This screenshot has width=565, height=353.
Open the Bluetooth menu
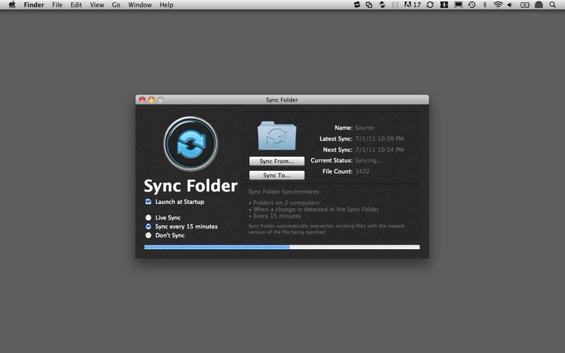click(484, 5)
